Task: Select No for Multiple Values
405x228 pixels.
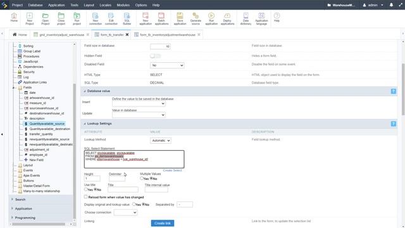Action: (x=151, y=179)
